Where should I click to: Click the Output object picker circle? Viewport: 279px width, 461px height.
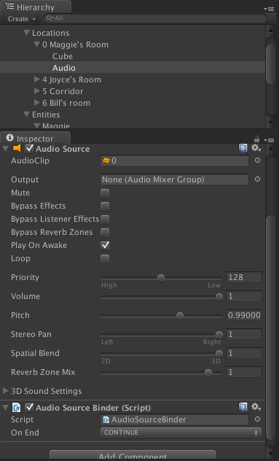[x=257, y=179]
